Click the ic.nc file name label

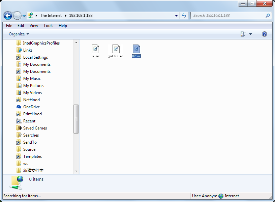tap(95, 56)
